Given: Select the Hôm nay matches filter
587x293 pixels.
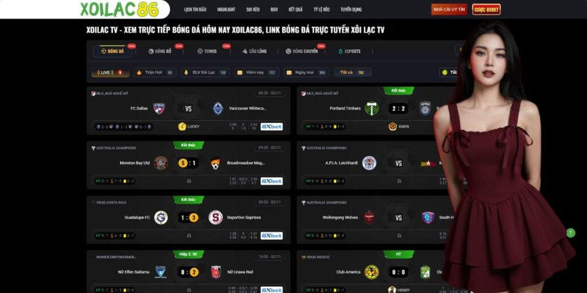Looking at the screenshot, I should 257,73.
